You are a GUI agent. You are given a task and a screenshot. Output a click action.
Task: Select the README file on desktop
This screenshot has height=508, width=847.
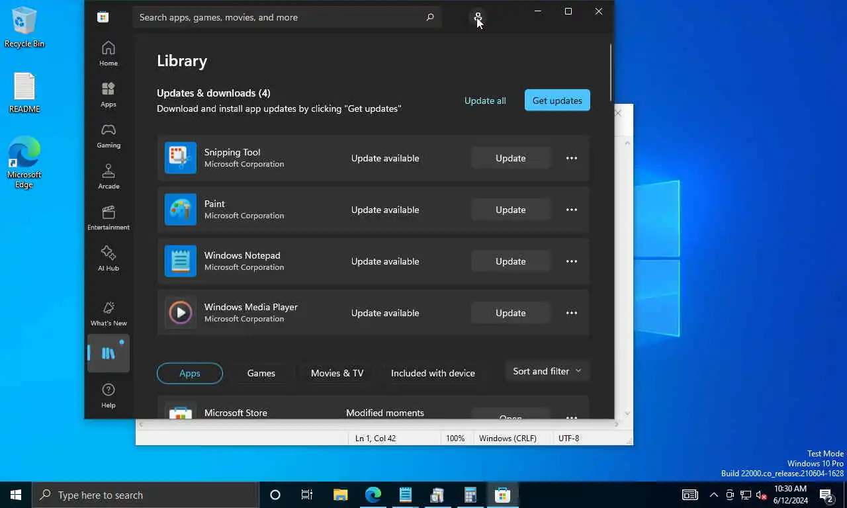tap(24, 93)
